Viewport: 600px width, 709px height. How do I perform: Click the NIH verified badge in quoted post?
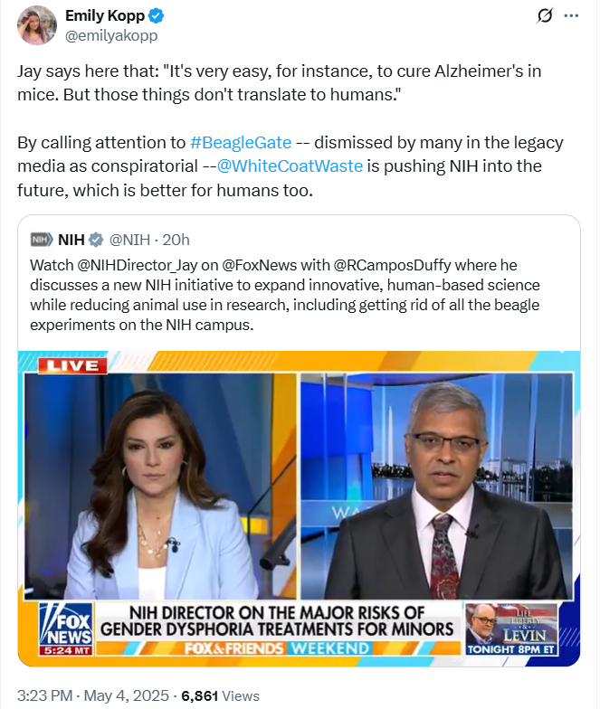[x=96, y=240]
